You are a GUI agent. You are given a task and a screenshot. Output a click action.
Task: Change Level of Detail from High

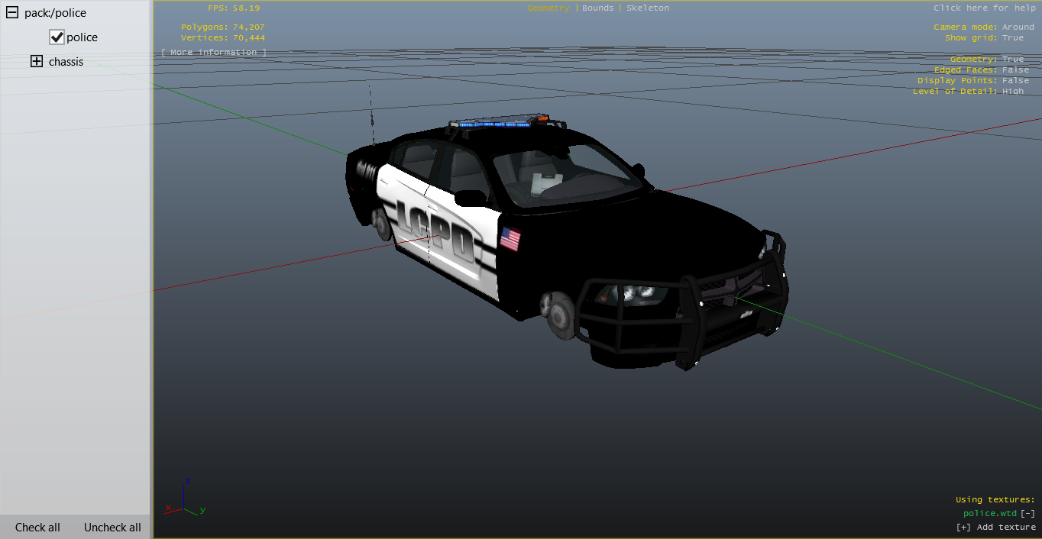(x=1013, y=92)
